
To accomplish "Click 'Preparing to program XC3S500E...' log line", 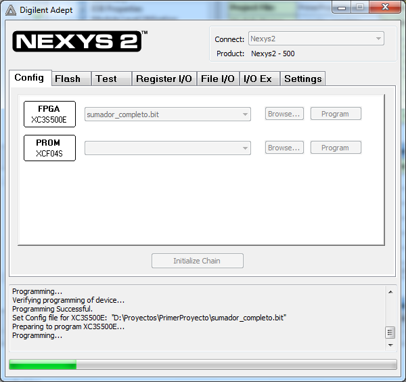I will (x=68, y=326).
